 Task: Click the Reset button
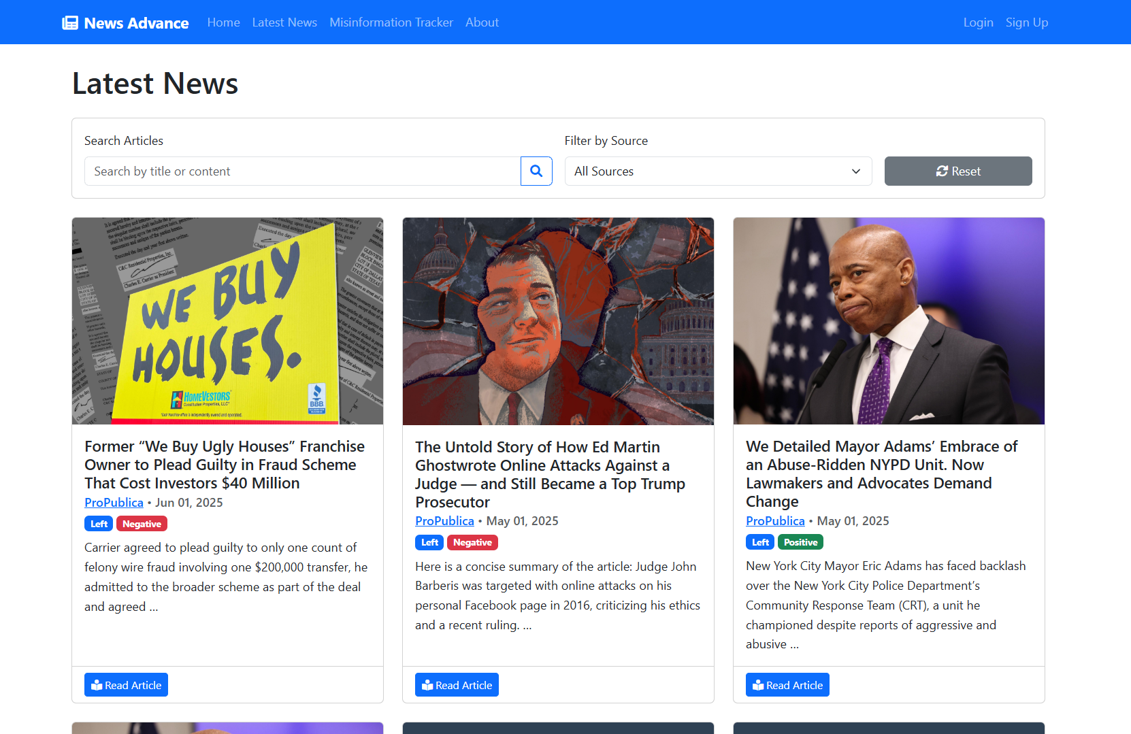[958, 171]
